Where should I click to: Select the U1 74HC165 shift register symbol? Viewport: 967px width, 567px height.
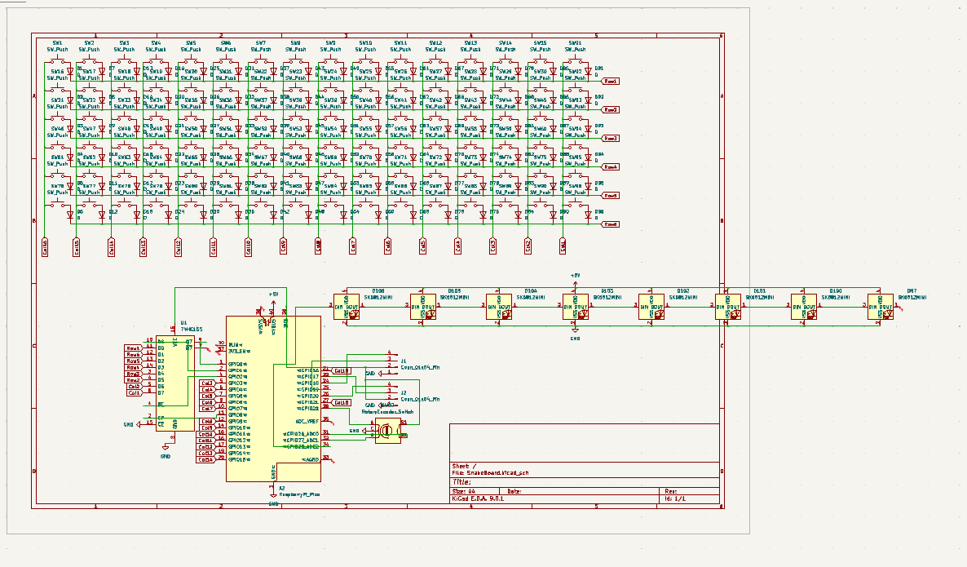pos(169,382)
